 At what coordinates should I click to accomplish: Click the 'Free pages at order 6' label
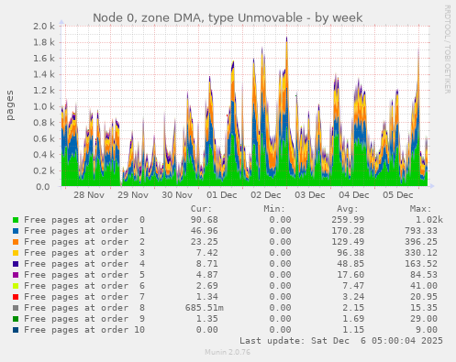click(x=84, y=286)
